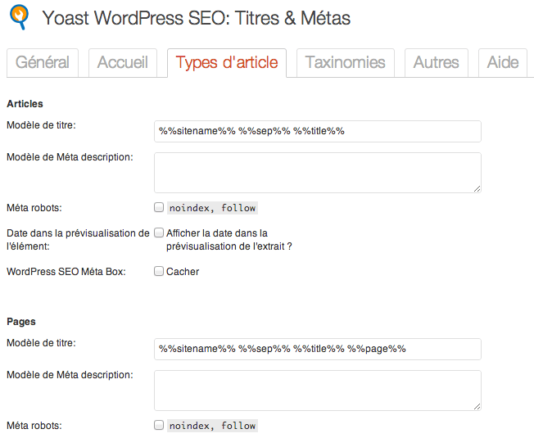
Task: Click the Afficher la date label text
Action: pos(229,240)
